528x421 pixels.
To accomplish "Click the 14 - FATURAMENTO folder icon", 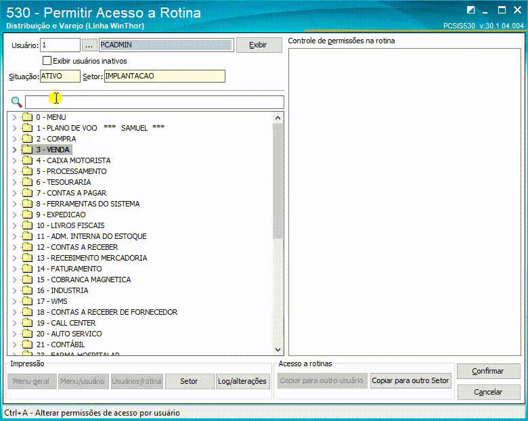I will [x=27, y=269].
